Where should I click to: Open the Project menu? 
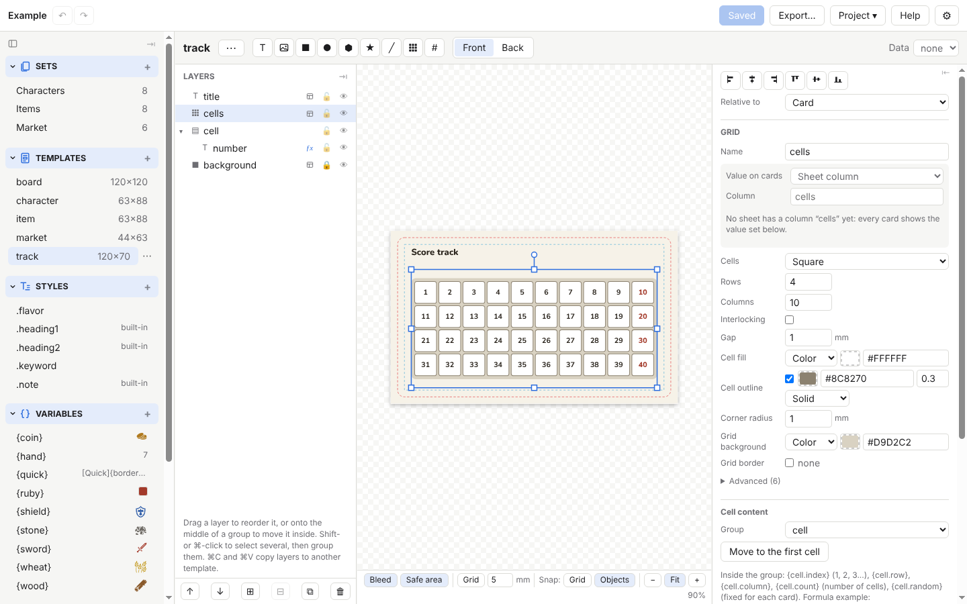pos(858,15)
